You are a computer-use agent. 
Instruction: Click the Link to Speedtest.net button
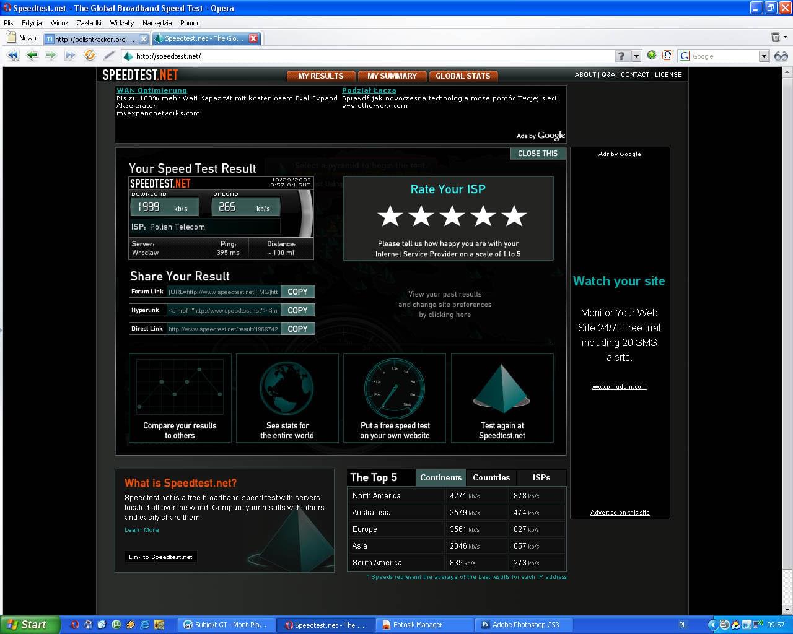point(160,557)
